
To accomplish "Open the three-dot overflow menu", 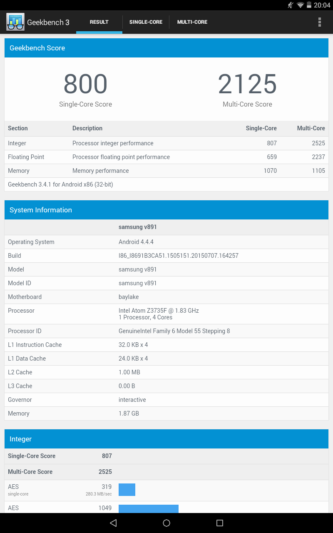I will click(x=320, y=22).
